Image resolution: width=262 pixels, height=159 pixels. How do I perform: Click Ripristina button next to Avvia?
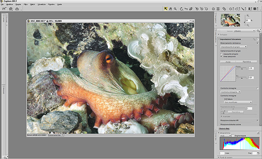pos(247,62)
